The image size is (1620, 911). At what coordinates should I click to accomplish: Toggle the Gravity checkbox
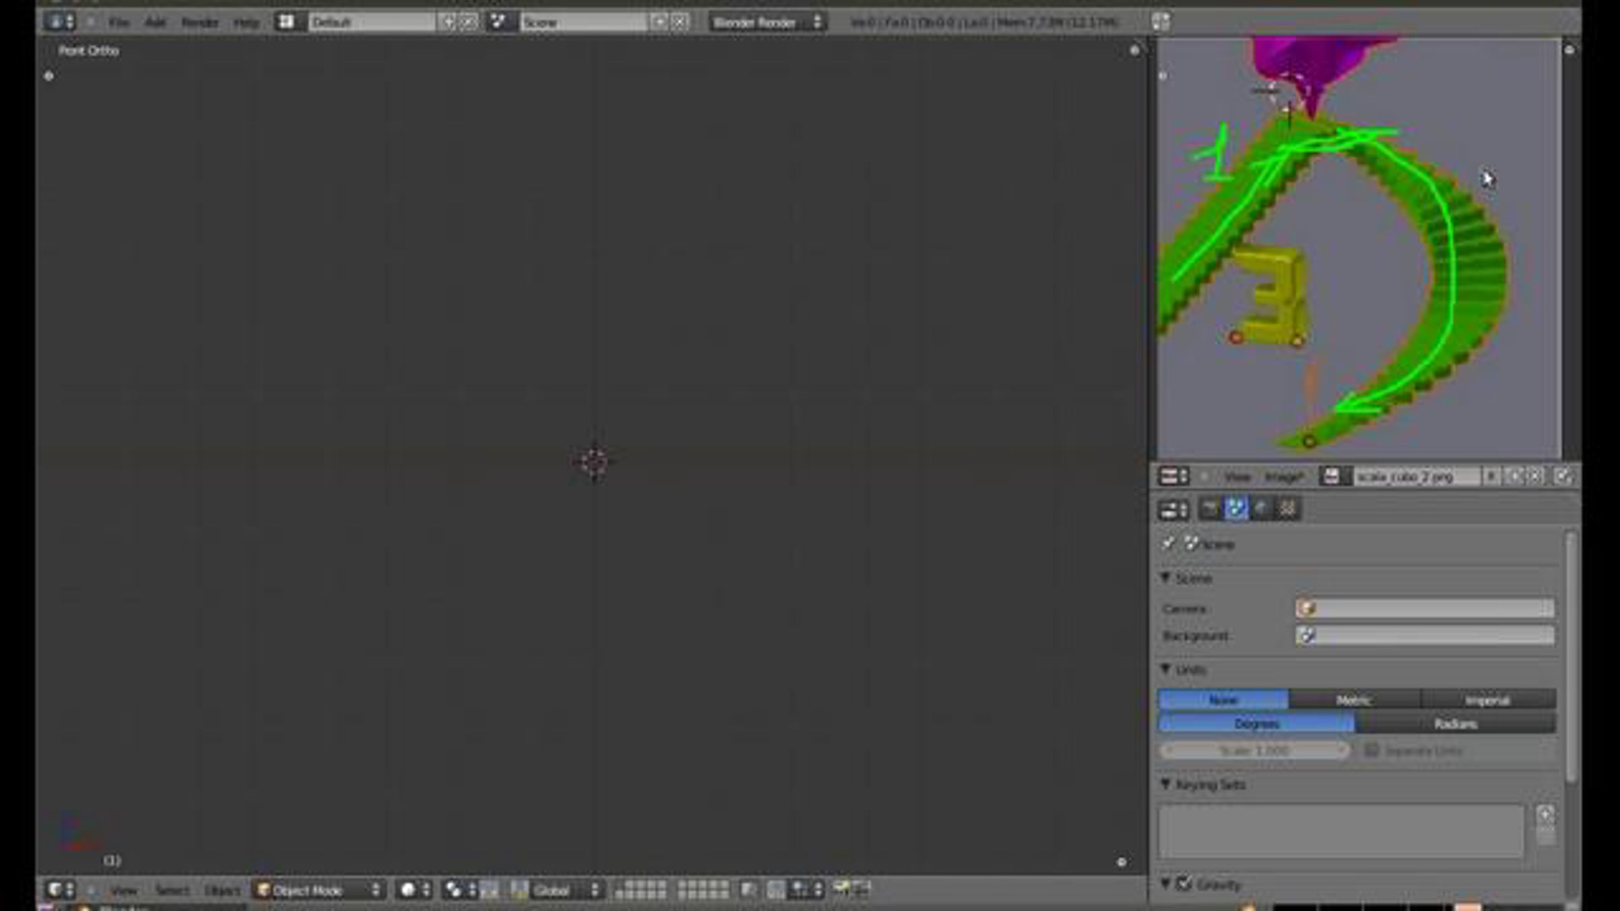click(x=1184, y=884)
